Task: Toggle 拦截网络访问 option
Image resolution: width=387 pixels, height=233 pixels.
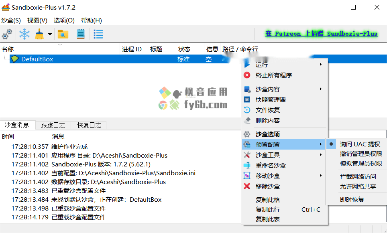Action: [x=357, y=176]
